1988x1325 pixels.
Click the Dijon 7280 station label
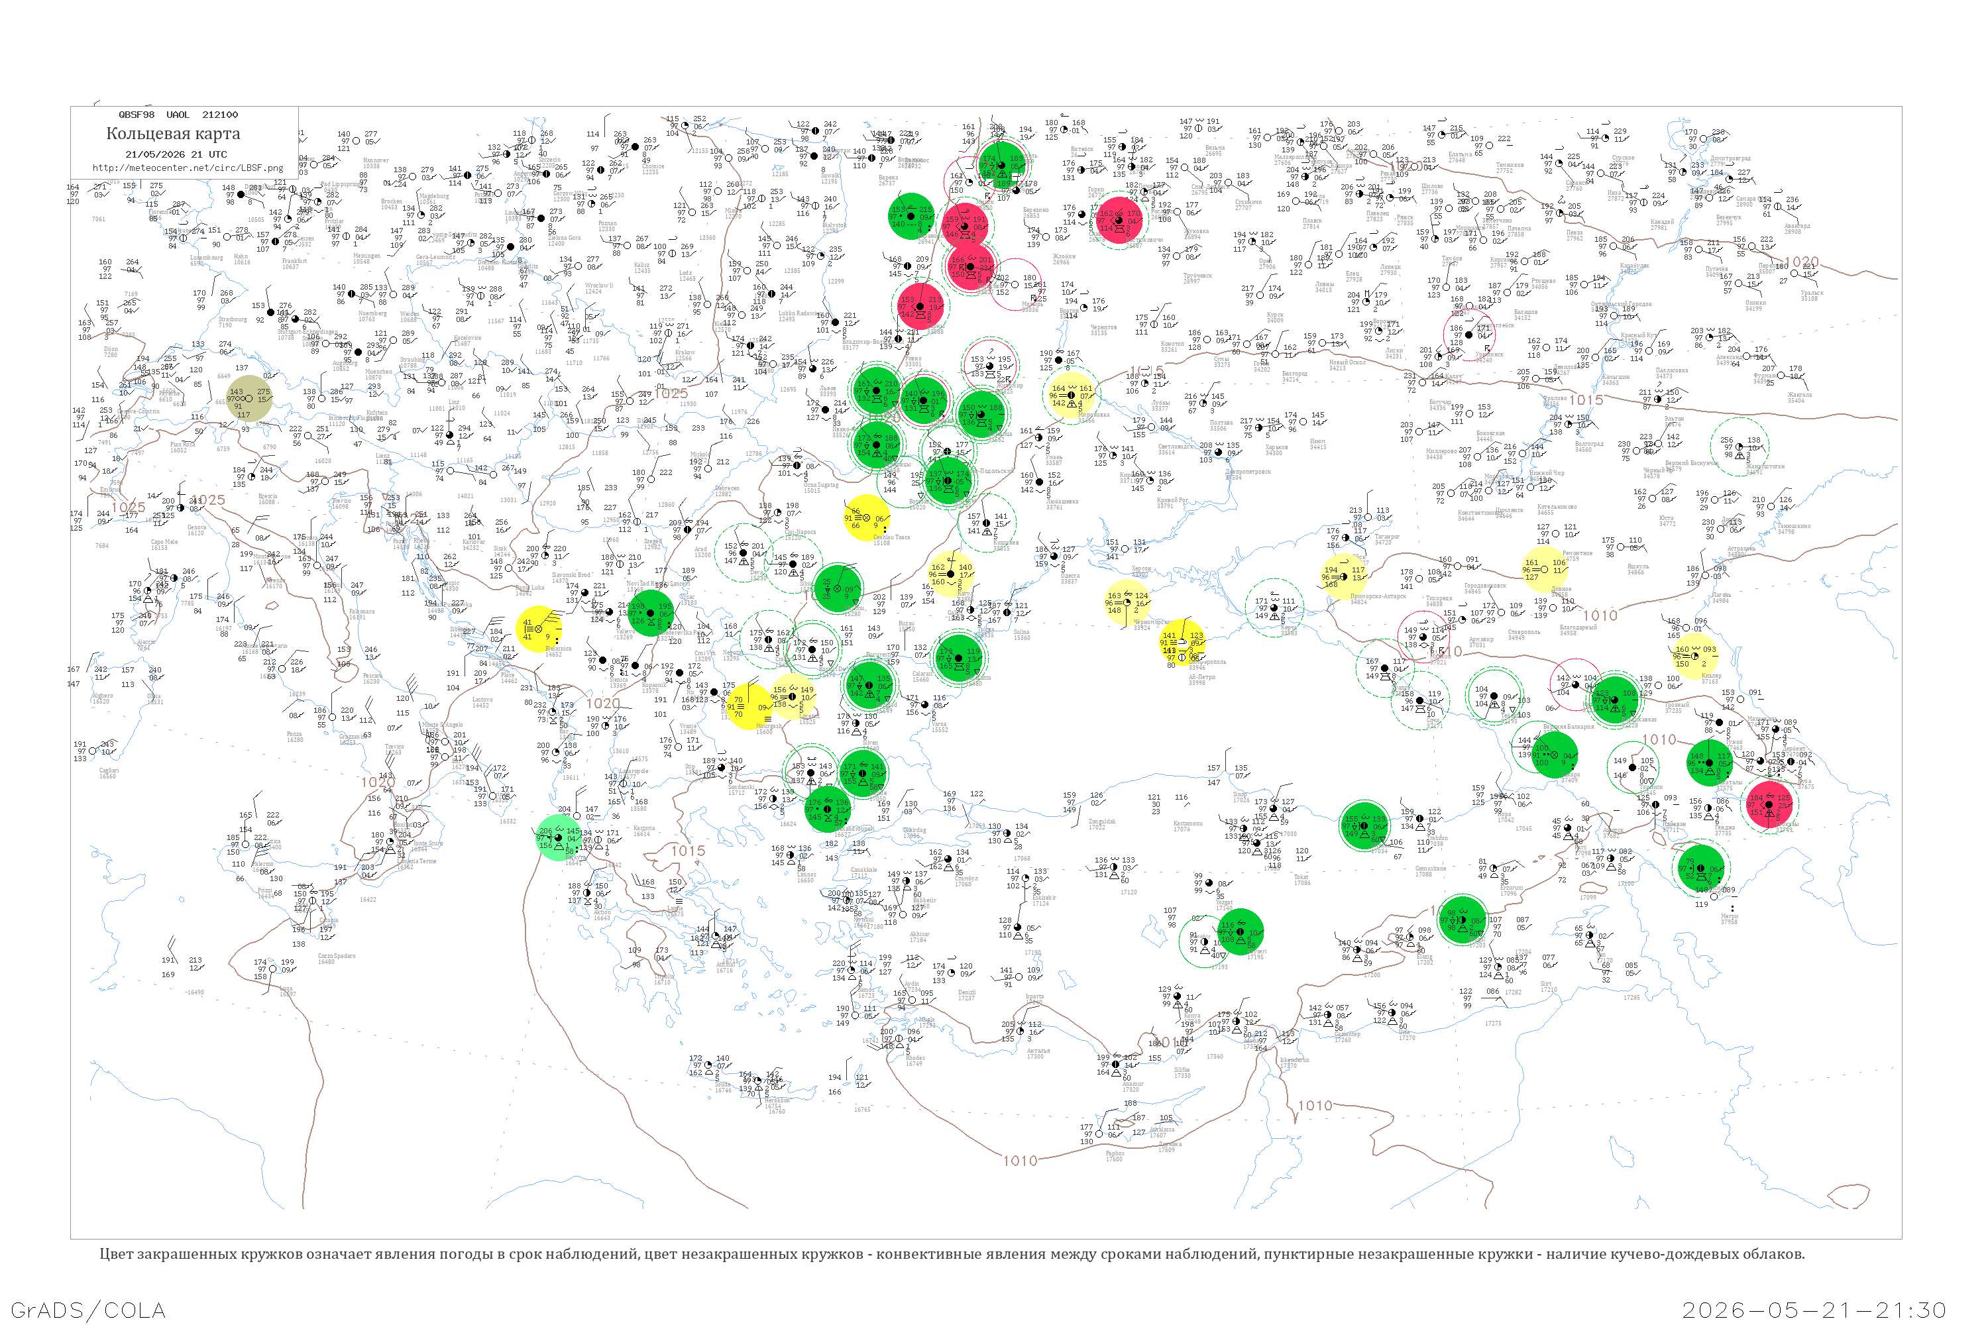[111, 352]
